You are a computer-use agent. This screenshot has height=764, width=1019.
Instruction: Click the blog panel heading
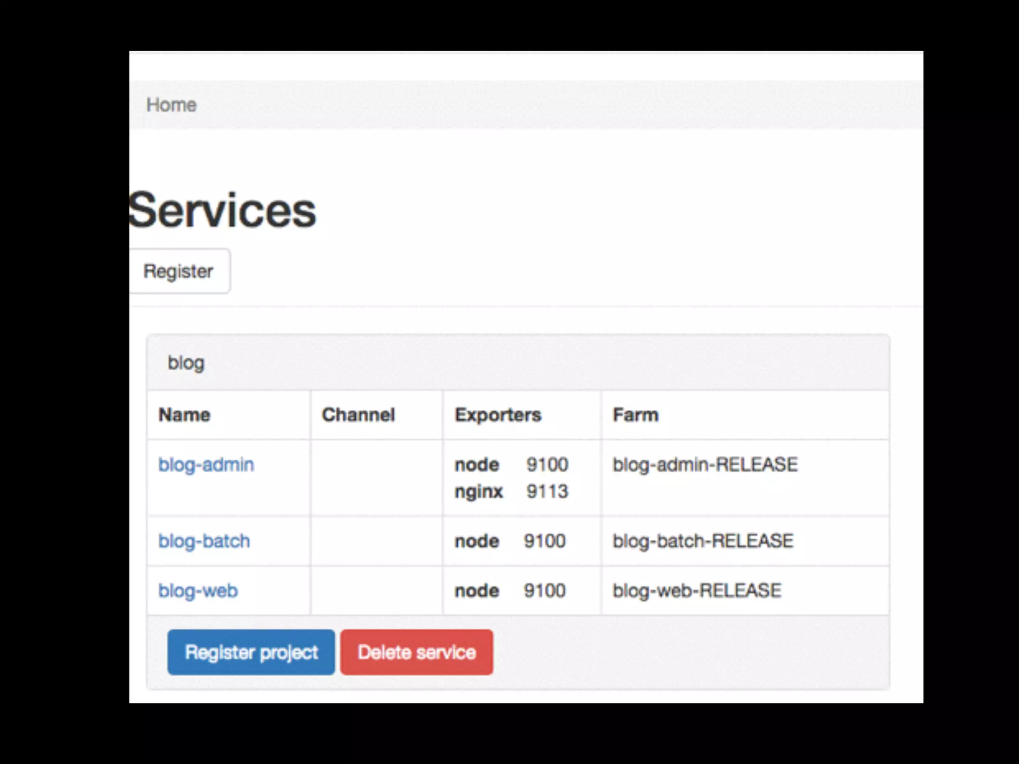[186, 363]
